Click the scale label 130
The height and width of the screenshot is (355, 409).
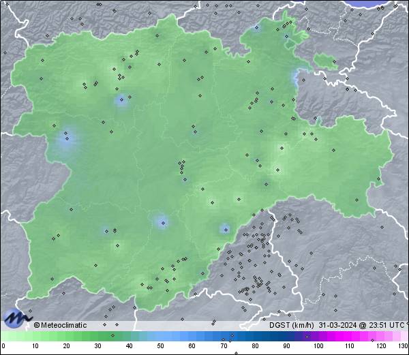[x=404, y=346]
